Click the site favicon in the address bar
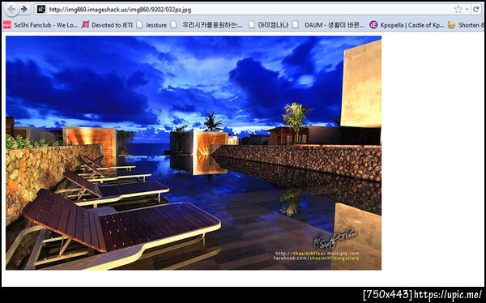486x303 pixels. coord(41,9)
